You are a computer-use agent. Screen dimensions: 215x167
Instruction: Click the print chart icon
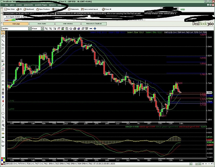point(75,29)
